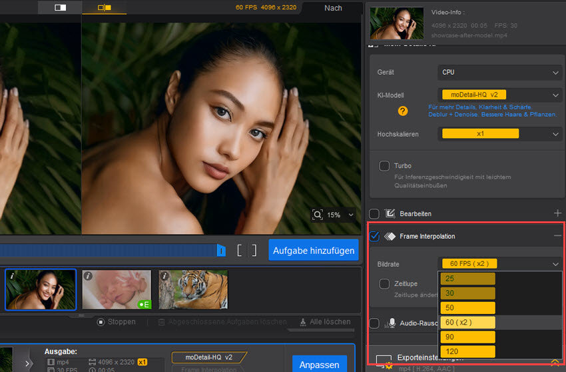This screenshot has height=372, width=566.
Task: Open the Gerät CPU dropdown
Action: click(x=500, y=72)
